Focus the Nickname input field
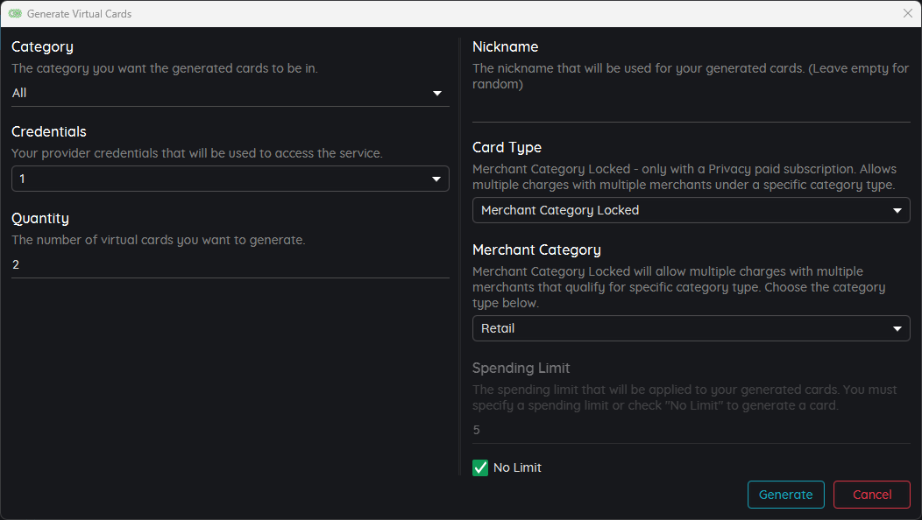The height and width of the screenshot is (520, 922). point(691,109)
